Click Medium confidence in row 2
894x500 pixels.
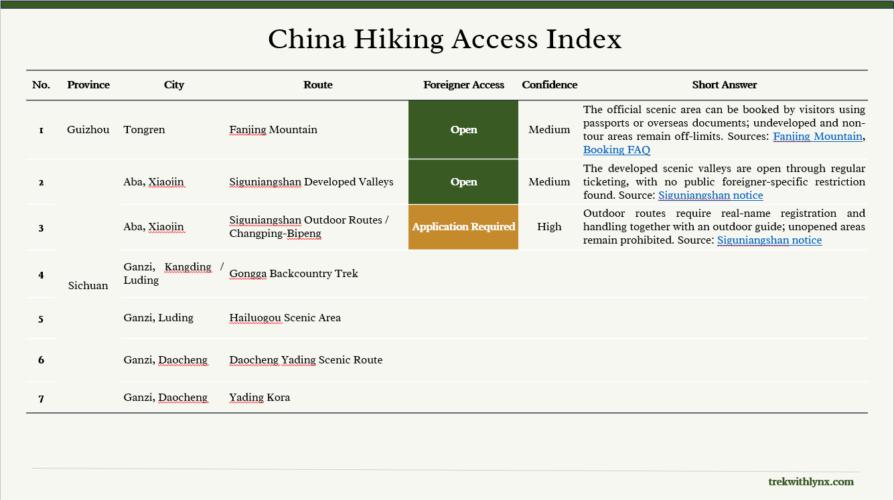coord(549,182)
